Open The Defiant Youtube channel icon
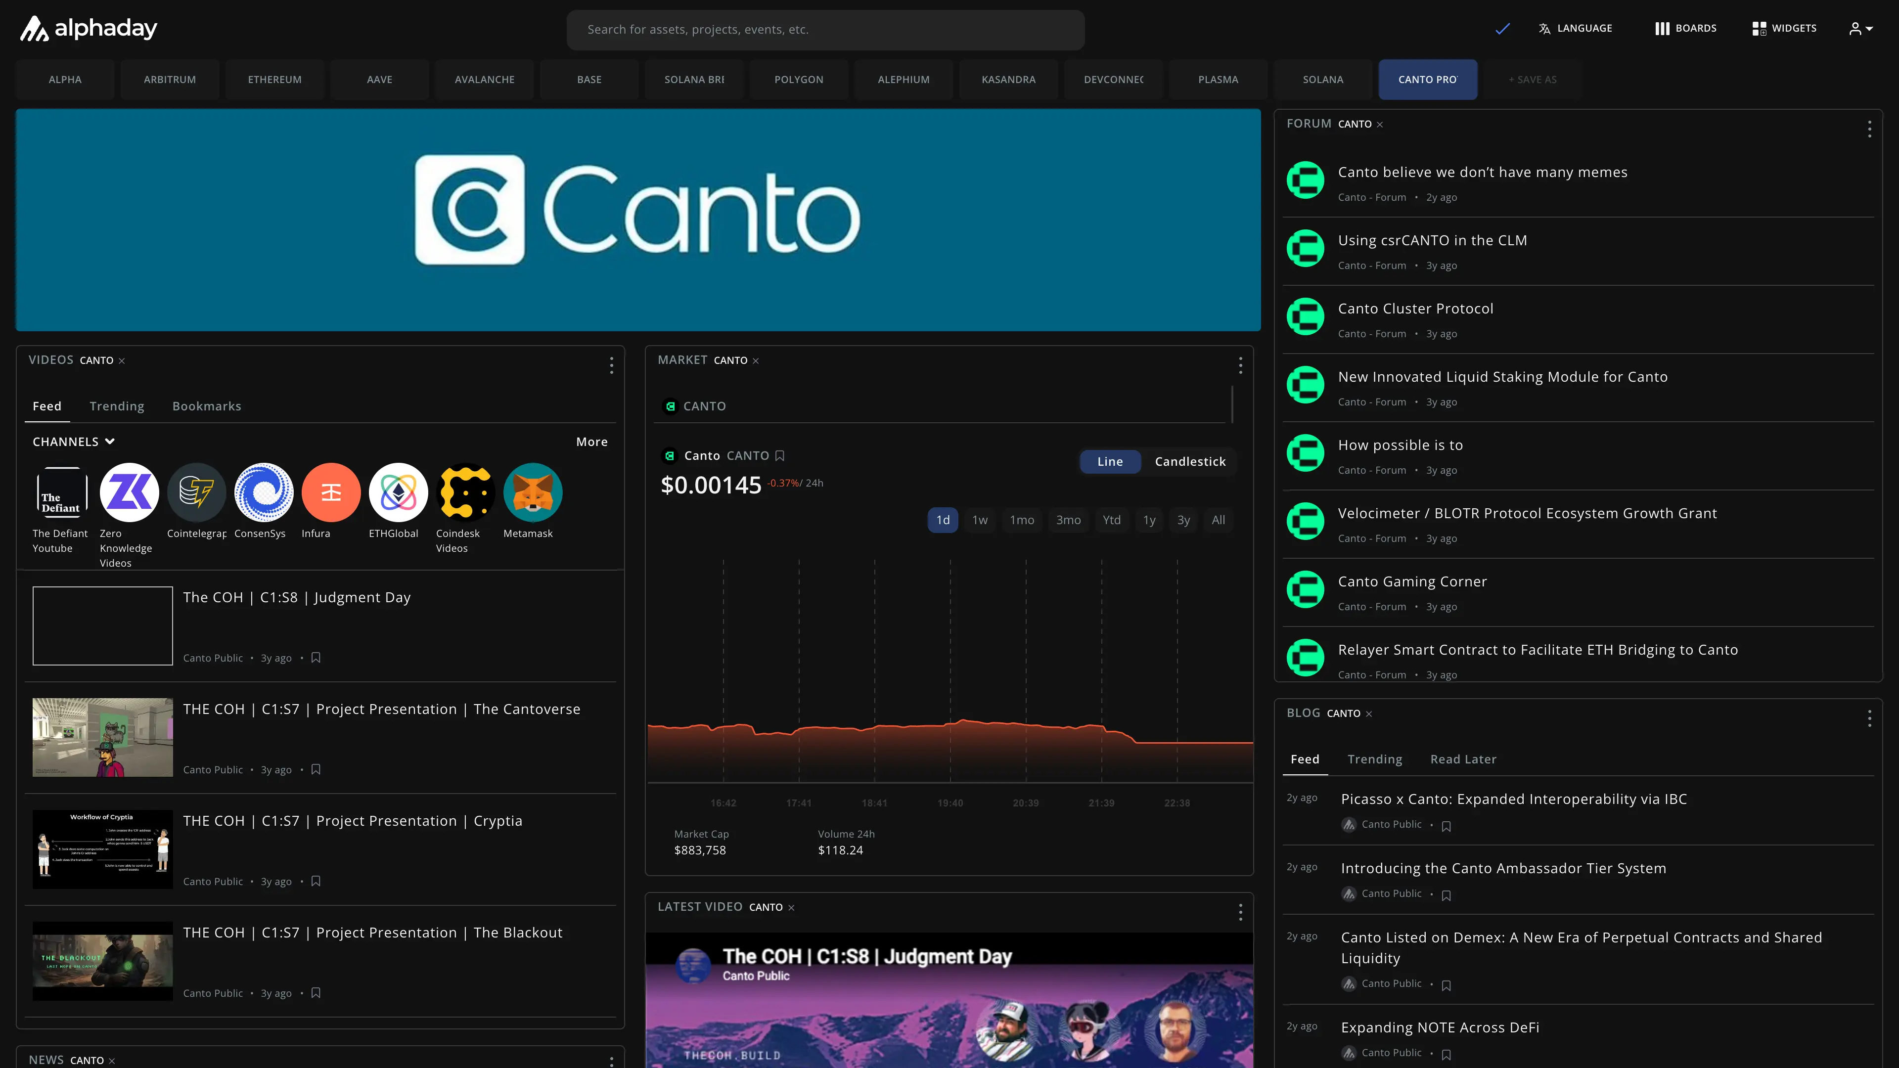Image resolution: width=1899 pixels, height=1068 pixels. (x=61, y=492)
